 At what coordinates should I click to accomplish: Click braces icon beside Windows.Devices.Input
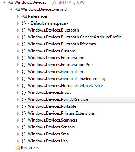[24, 92]
